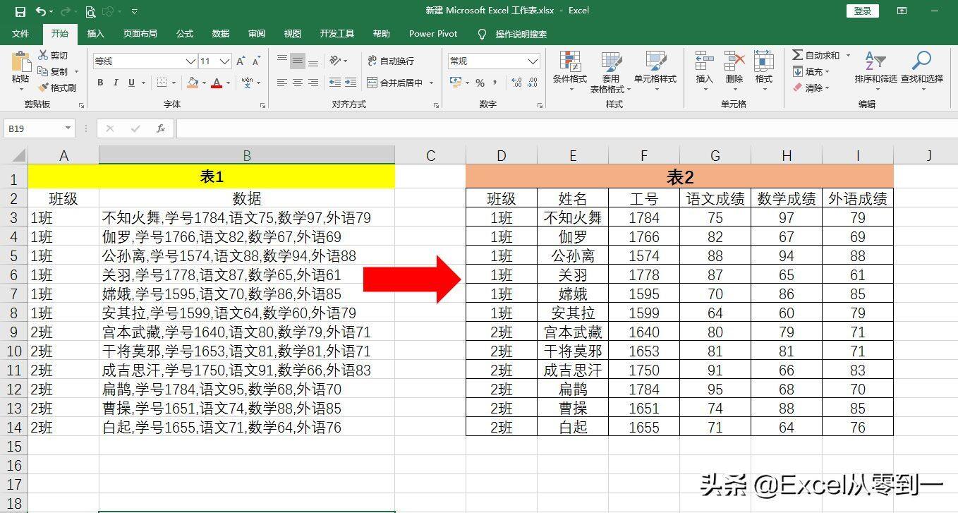
Task: Toggle Italic formatting
Action: [116, 83]
